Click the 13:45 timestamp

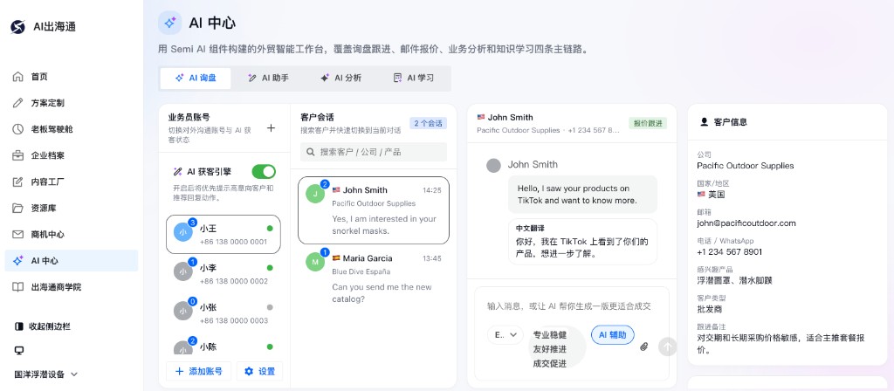pos(431,258)
